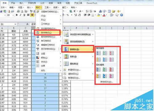Click the fill color paint bucket
This screenshot has height=111, width=154.
[99, 15]
